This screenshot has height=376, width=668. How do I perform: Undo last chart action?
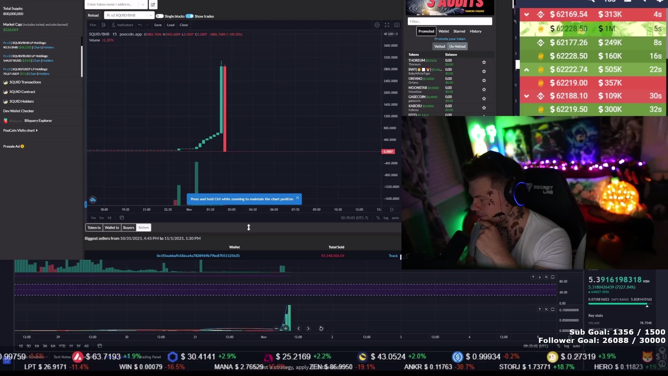(x=140, y=25)
